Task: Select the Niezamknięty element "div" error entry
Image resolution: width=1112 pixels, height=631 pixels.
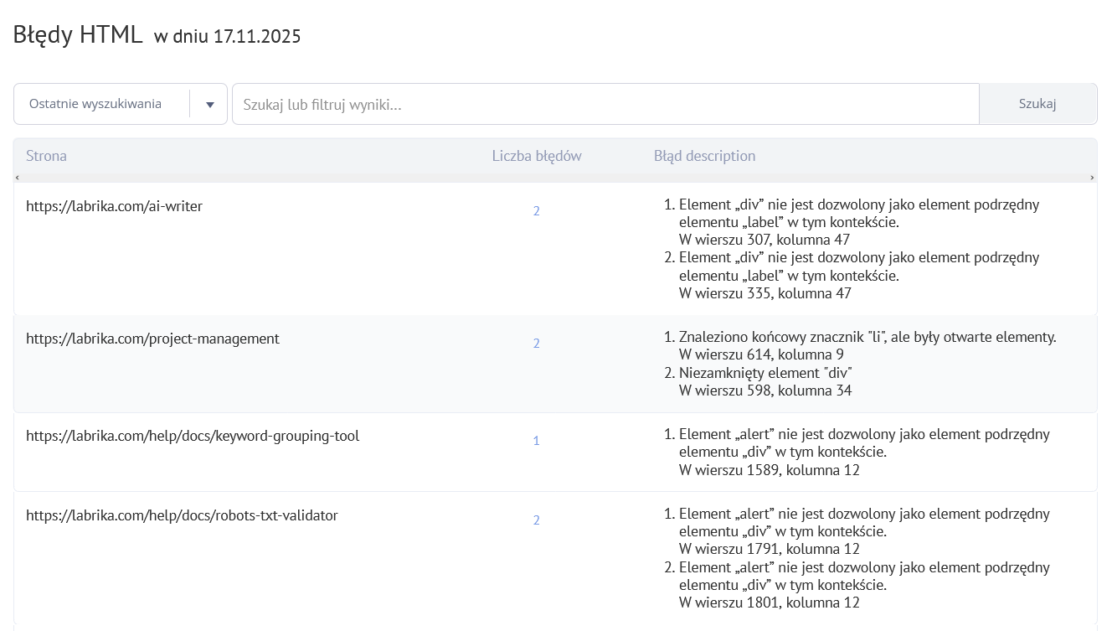Action: coord(765,373)
